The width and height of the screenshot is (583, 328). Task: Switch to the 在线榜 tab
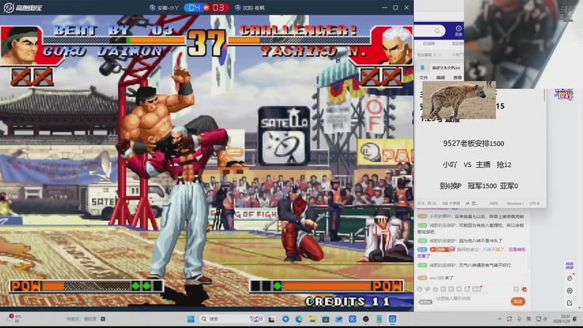(429, 44)
